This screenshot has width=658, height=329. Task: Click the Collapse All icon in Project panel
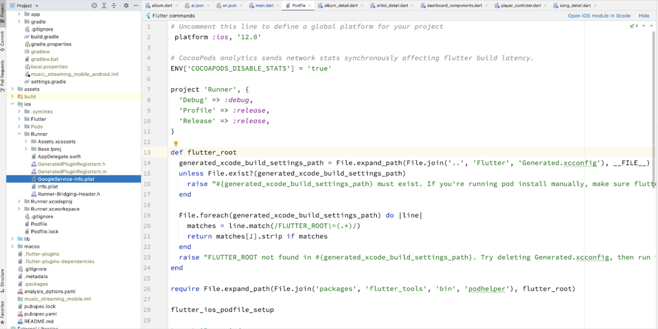(114, 6)
